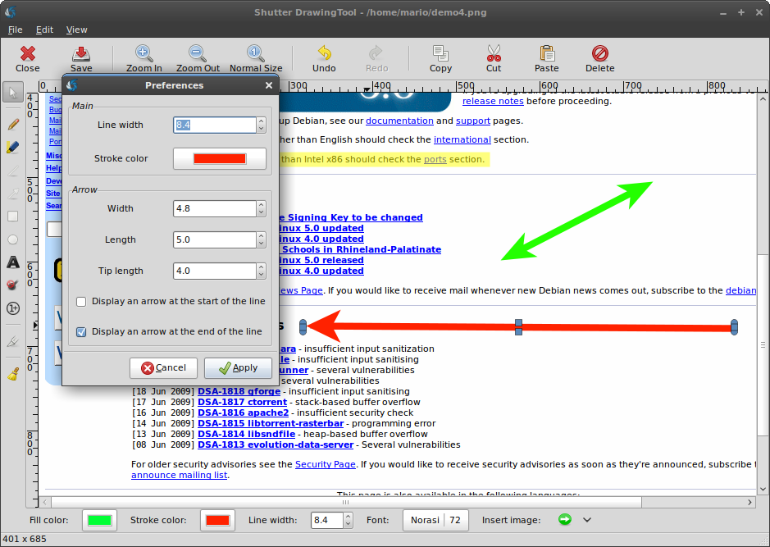Enable arrow at the start of line
The height and width of the screenshot is (547, 770).
[x=81, y=302]
